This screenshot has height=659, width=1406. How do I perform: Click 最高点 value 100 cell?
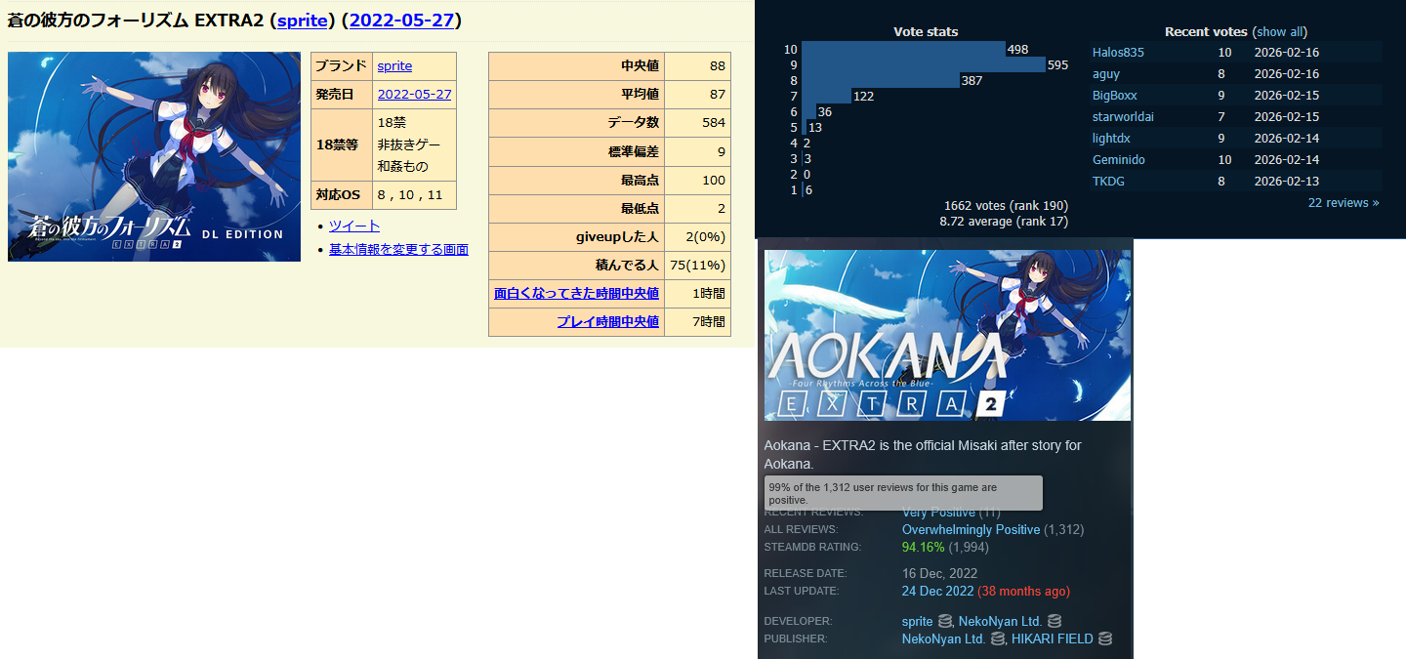click(697, 181)
